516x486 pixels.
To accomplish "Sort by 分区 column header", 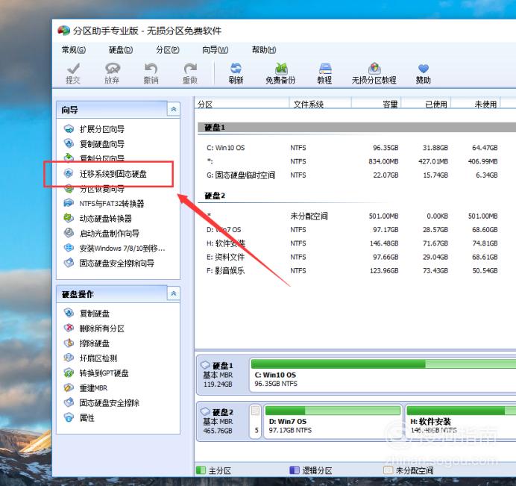I will point(242,104).
